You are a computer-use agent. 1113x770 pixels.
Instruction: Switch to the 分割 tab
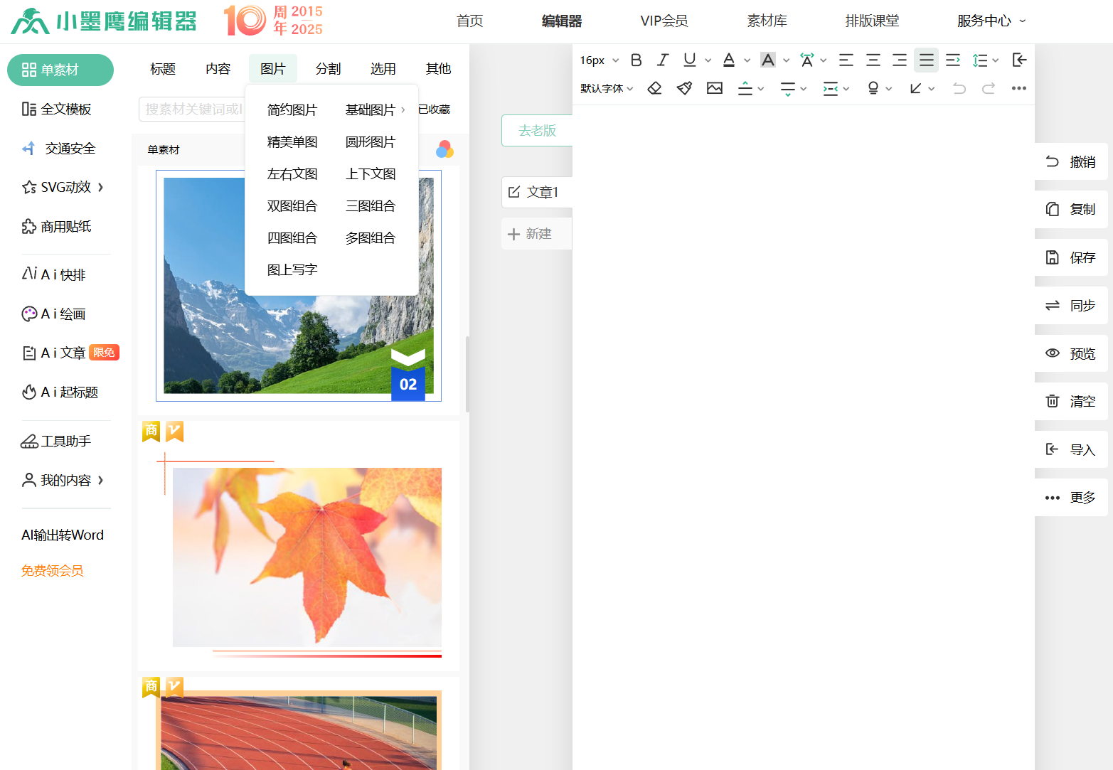click(328, 69)
